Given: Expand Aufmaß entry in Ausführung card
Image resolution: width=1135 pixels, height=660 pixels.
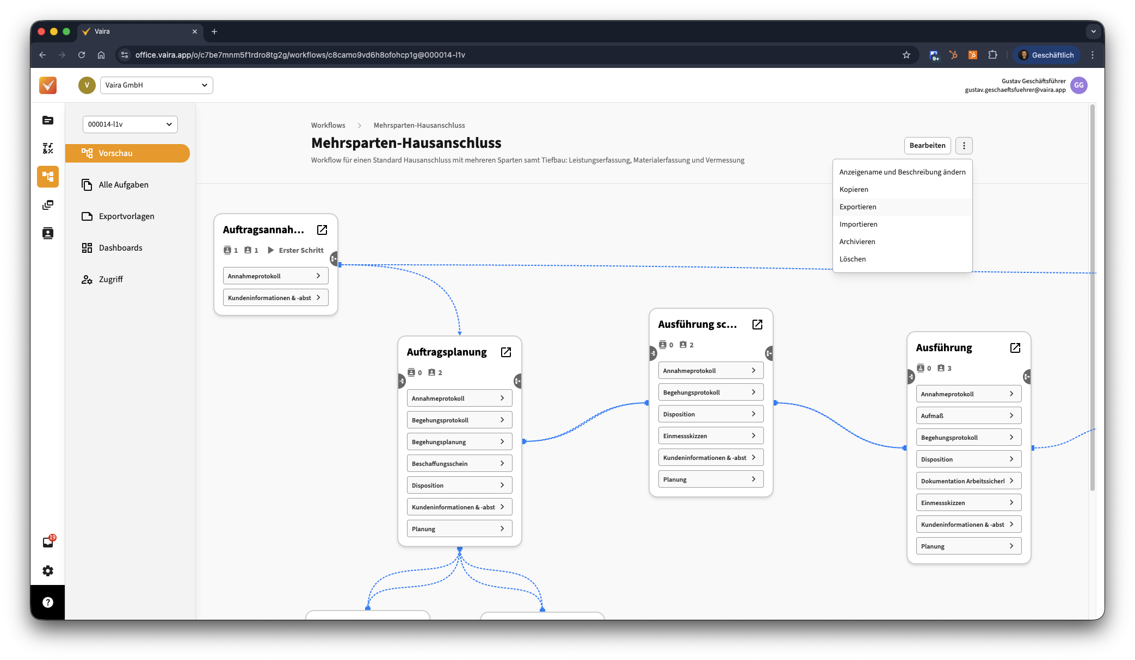Looking at the screenshot, I should 969,416.
